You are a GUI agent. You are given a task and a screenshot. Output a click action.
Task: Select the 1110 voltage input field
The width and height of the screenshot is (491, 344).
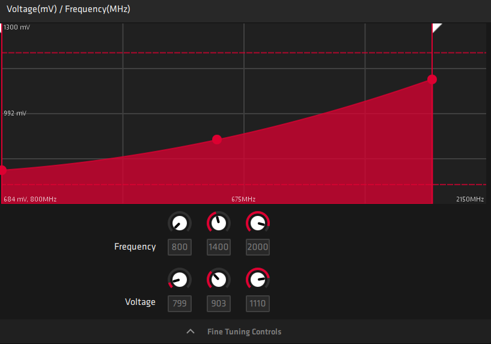(258, 304)
